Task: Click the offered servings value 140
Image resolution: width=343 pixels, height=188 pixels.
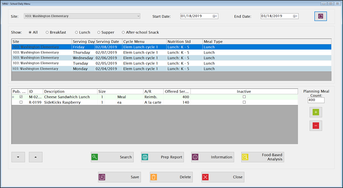Action: point(185,103)
